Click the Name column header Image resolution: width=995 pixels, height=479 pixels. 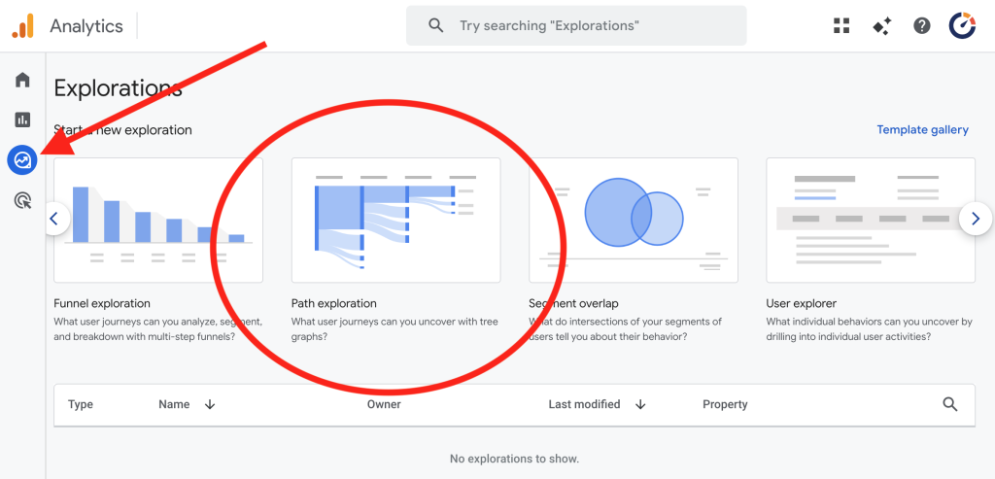pos(174,404)
